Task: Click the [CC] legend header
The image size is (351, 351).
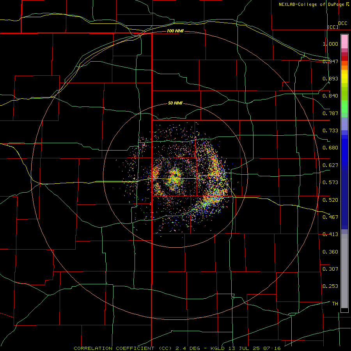Action: (333, 27)
